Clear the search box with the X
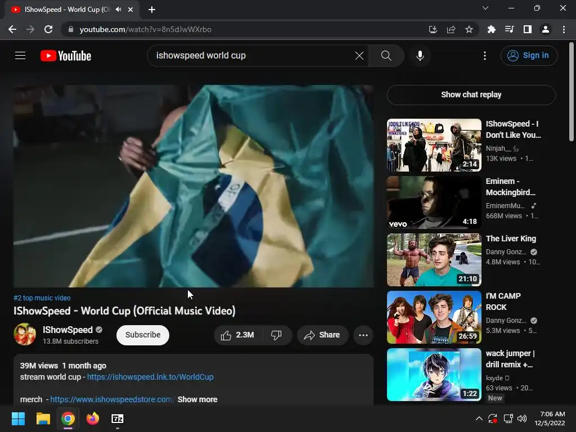This screenshot has height=432, width=576. coord(359,56)
